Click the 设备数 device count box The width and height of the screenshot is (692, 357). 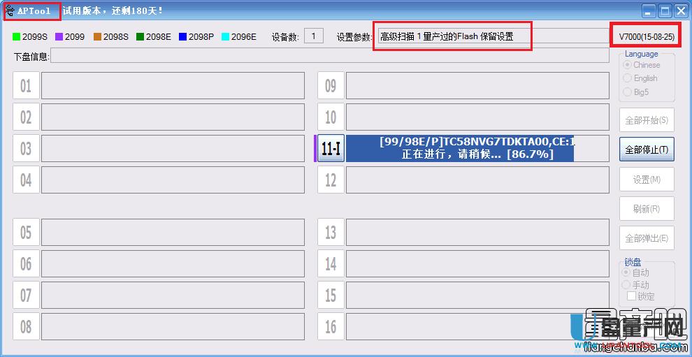314,36
